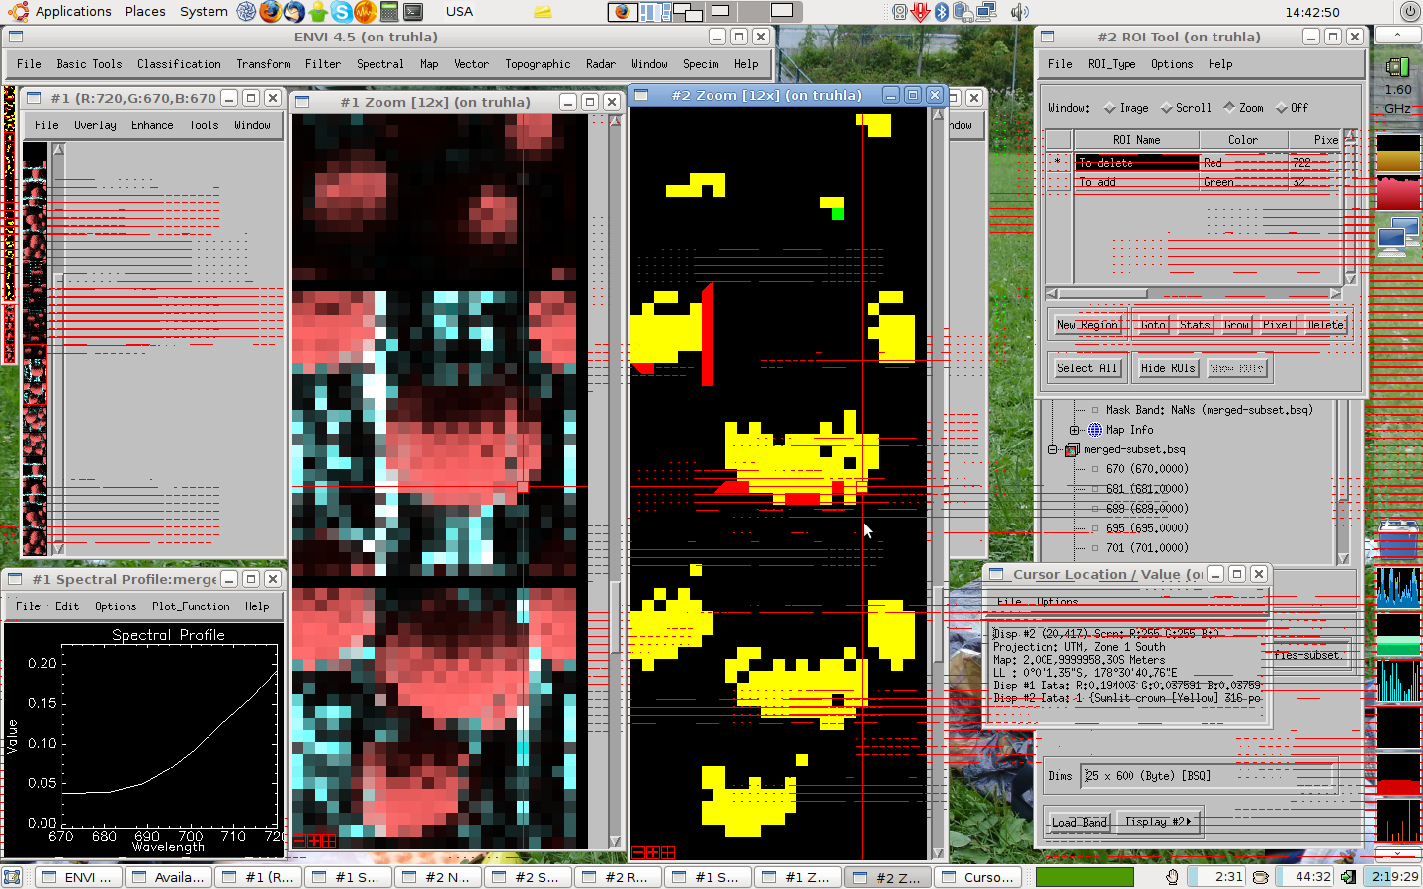The height and width of the screenshot is (889, 1423).
Task: Click the CPU frequency 1.60 GHz applet
Action: (1397, 87)
